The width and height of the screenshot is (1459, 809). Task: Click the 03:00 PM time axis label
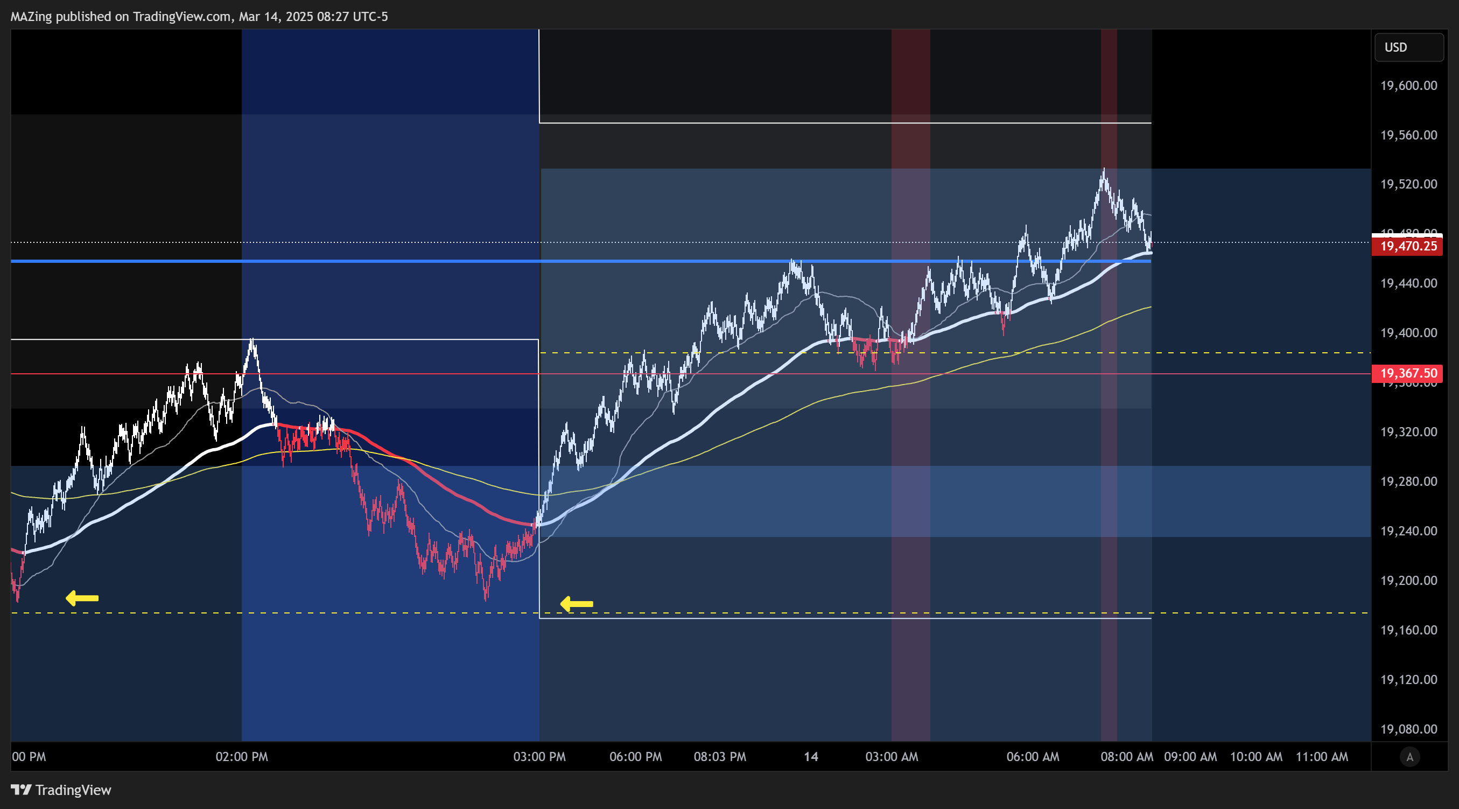[539, 757]
